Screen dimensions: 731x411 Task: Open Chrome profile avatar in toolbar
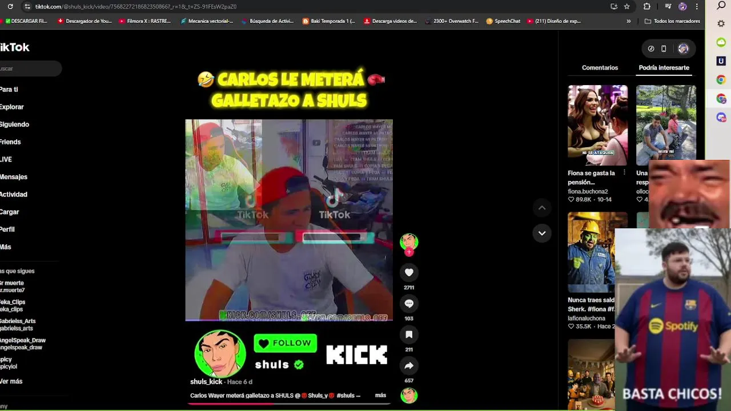click(682, 6)
